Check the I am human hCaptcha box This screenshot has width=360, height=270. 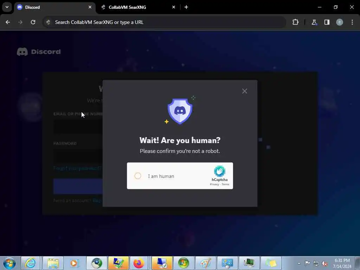click(x=138, y=176)
